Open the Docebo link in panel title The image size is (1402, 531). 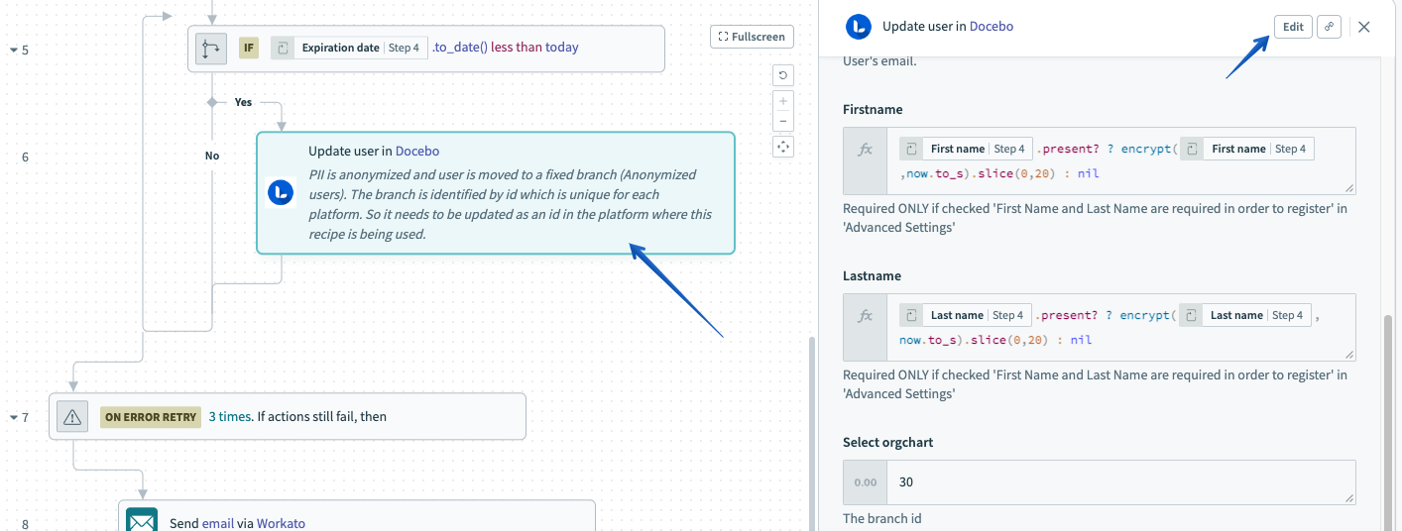(x=992, y=26)
